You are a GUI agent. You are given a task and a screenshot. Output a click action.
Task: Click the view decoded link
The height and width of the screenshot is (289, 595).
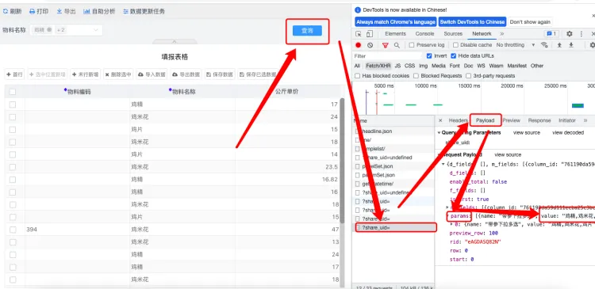(x=568, y=132)
